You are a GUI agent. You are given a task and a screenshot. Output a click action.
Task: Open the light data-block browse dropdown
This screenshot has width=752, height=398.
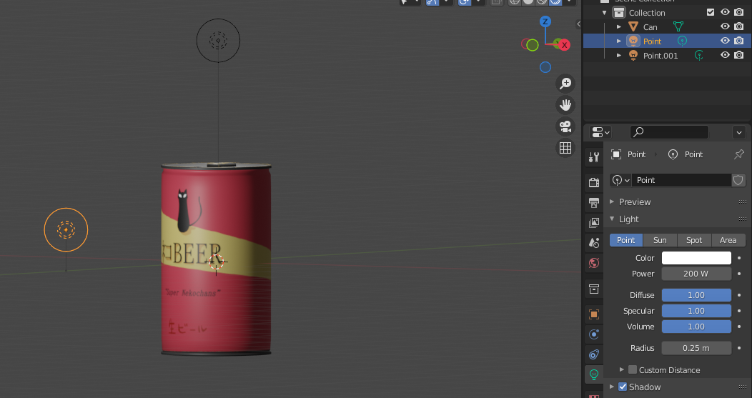point(621,180)
